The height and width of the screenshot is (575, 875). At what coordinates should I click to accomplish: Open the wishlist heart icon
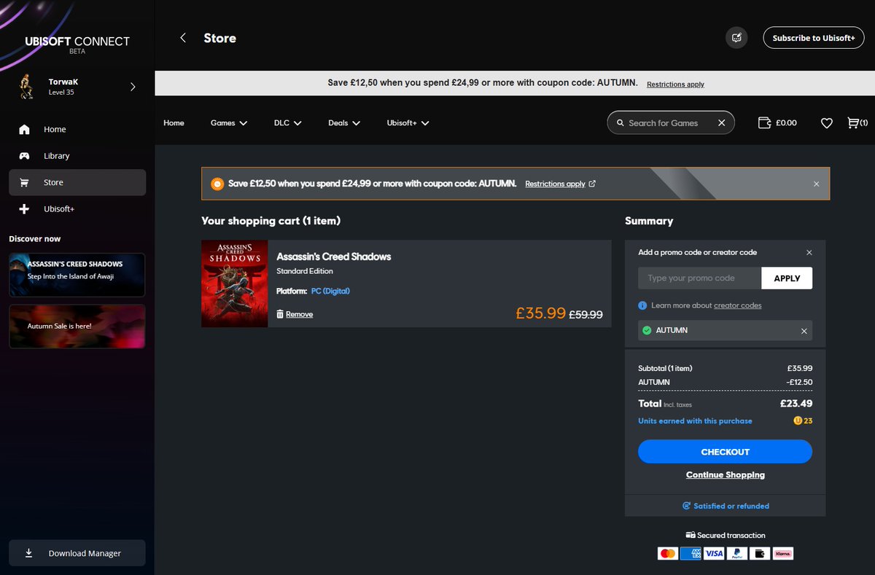click(x=826, y=123)
